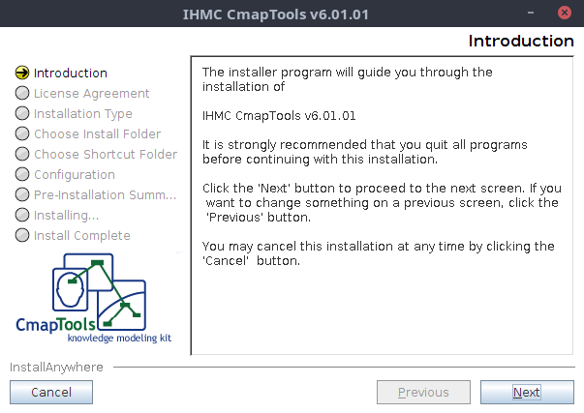584x413 pixels.
Task: Click the License Agreement step bullet icon
Action: (22, 93)
